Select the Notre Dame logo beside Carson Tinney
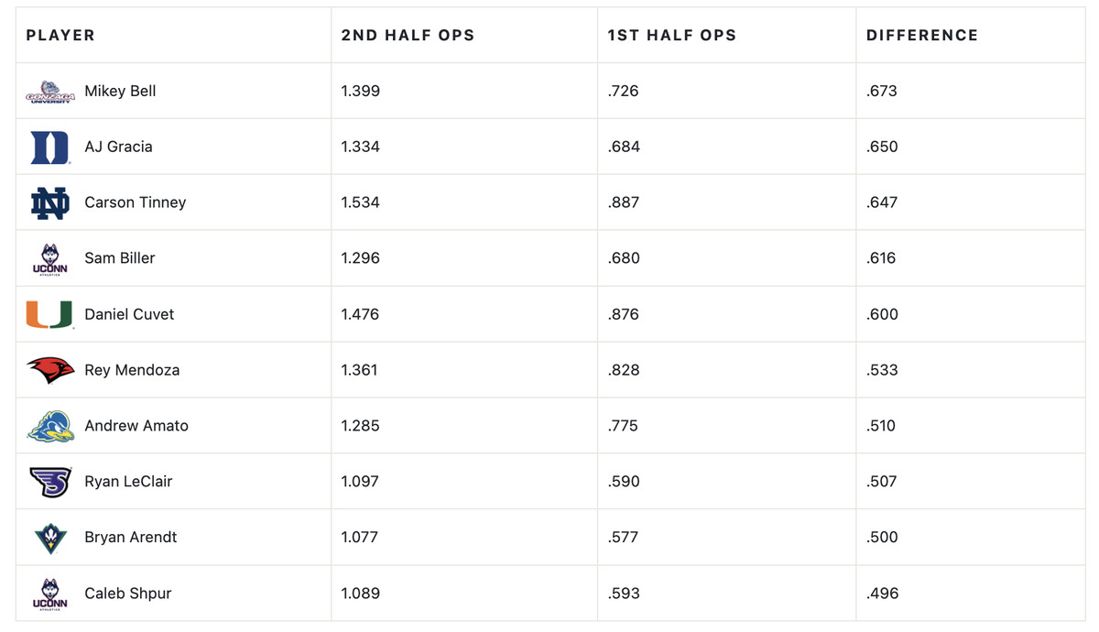The height and width of the screenshot is (632, 1099). [50, 203]
